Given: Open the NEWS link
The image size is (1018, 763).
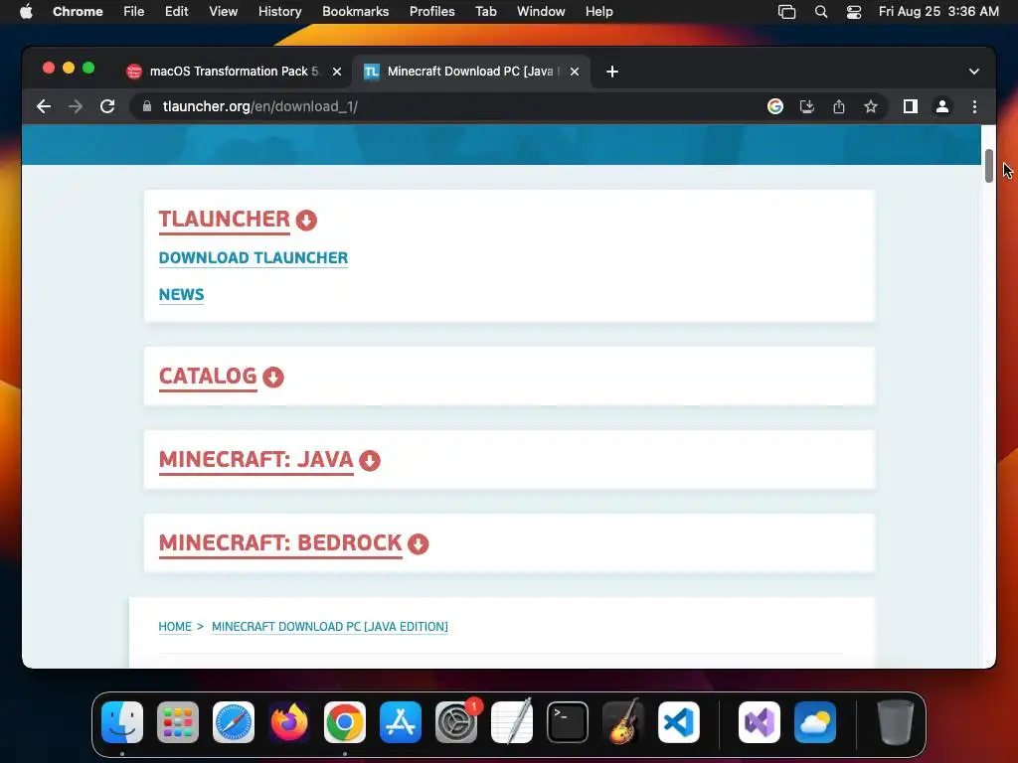Looking at the screenshot, I should point(181,294).
